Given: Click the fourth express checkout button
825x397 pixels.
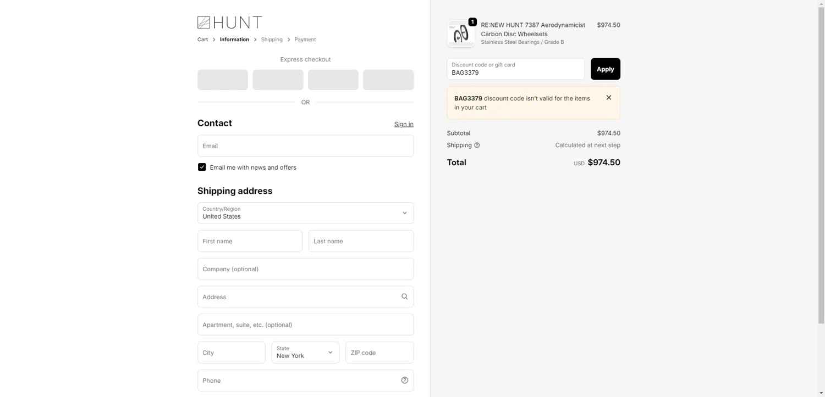Looking at the screenshot, I should pyautogui.click(x=388, y=80).
